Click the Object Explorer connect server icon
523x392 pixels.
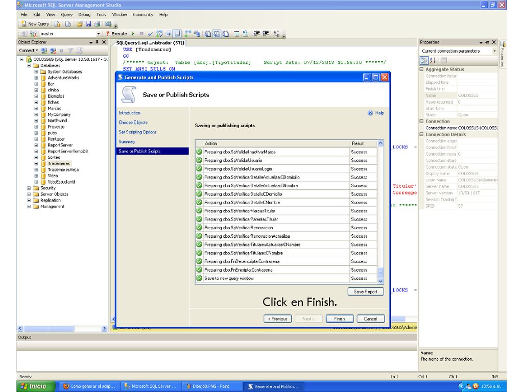pyautogui.click(x=44, y=51)
